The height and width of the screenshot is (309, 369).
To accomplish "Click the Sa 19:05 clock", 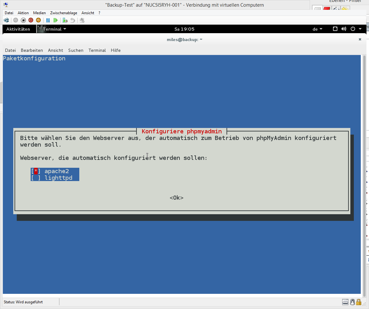I will pos(184,29).
